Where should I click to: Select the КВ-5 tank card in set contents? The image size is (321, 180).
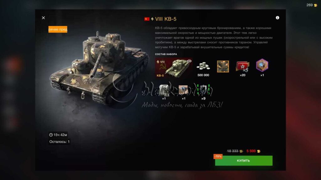(174, 68)
